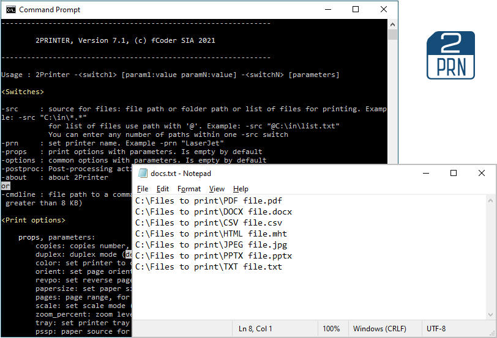Screen dimensions: 497x338
Task: Open the Format menu in Notepad
Action: coord(189,189)
